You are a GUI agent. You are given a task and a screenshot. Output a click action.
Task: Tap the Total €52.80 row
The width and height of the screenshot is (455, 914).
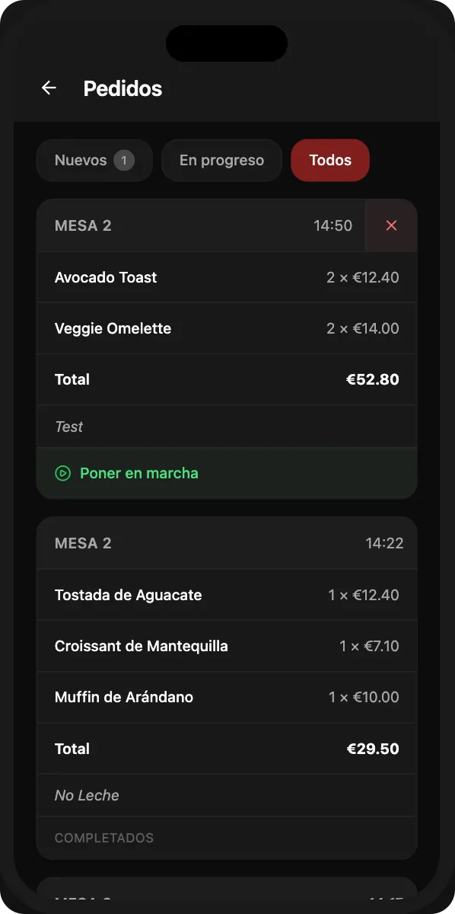pyautogui.click(x=227, y=379)
